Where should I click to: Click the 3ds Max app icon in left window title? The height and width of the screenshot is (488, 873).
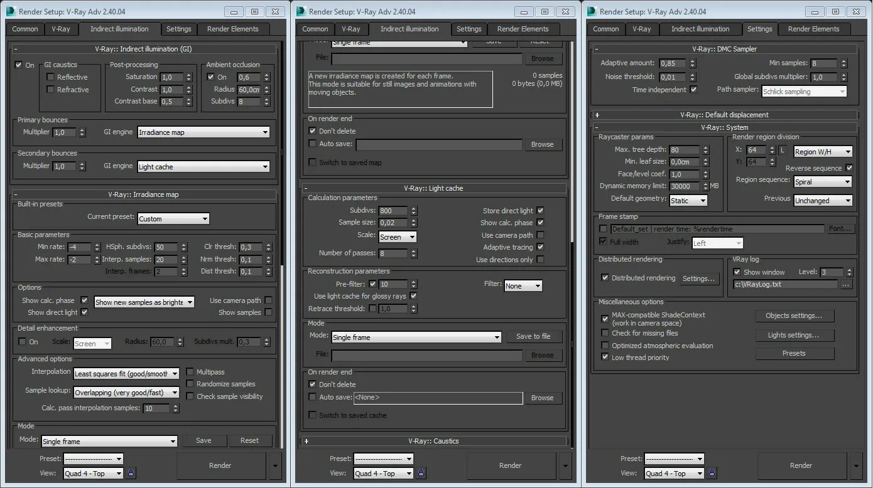pos(10,11)
